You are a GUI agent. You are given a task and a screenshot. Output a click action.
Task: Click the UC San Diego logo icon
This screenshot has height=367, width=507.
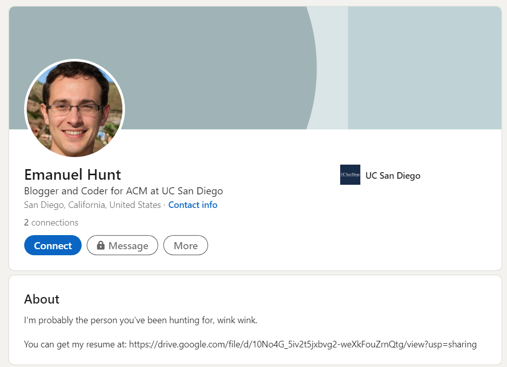coord(350,175)
